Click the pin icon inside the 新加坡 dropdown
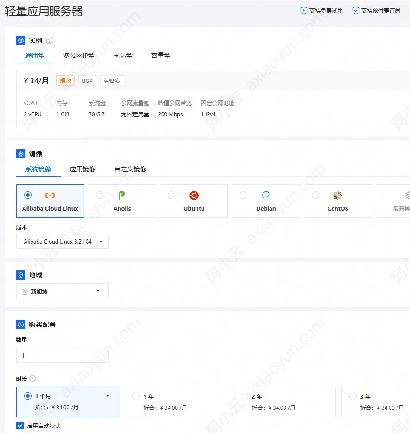The width and height of the screenshot is (410, 433). click(25, 291)
